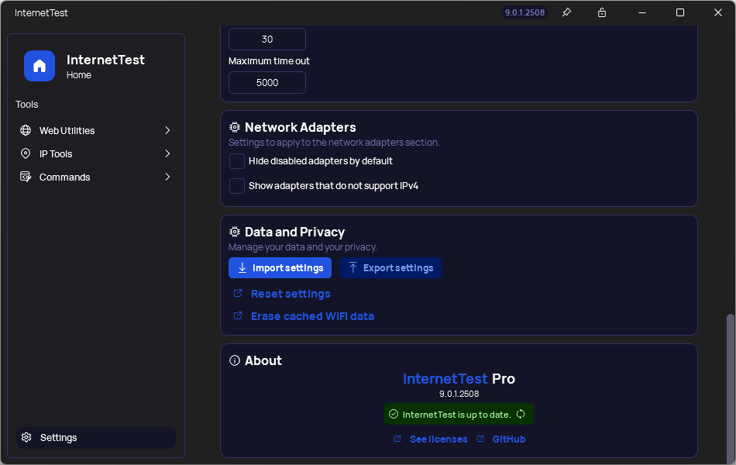Click the network adapters section description text
The height and width of the screenshot is (465, 736).
pos(334,143)
